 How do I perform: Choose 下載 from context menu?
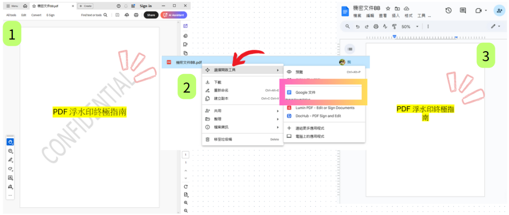click(x=243, y=83)
